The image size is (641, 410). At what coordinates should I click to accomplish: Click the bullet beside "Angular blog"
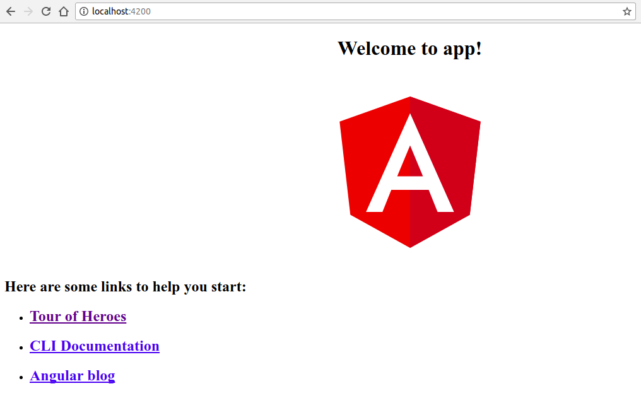click(21, 377)
